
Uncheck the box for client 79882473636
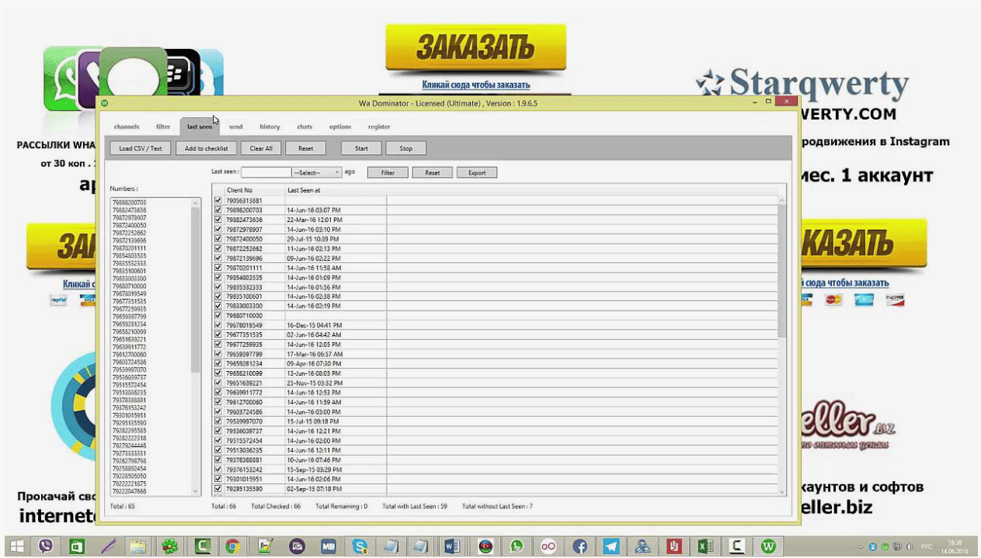[218, 220]
